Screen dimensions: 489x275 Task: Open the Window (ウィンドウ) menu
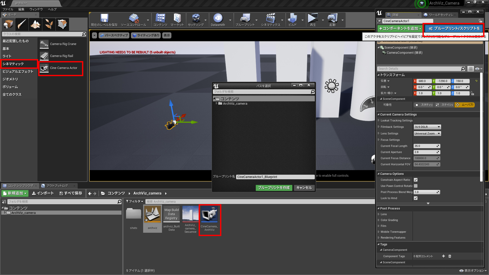pos(36,9)
